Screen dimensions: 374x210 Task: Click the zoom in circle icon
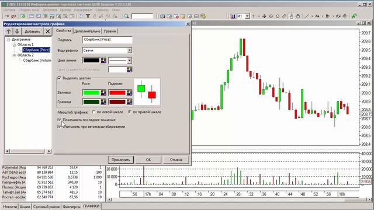(271, 16)
